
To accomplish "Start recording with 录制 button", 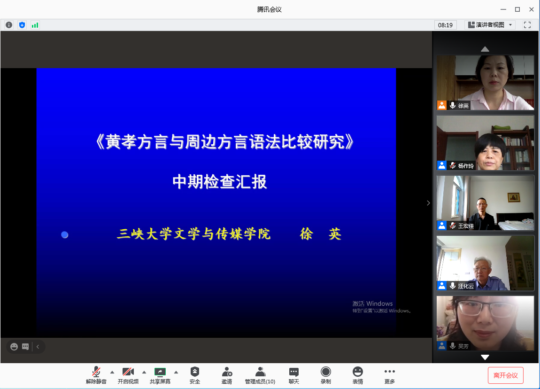I will tap(326, 375).
